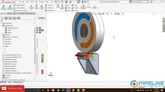Choose the Lofted Boss/Base tool
165x92 pixels.
click(x=19, y=8)
